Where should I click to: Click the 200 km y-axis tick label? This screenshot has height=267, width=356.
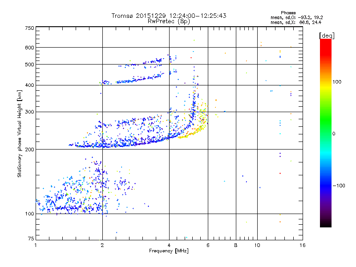tap(29, 150)
